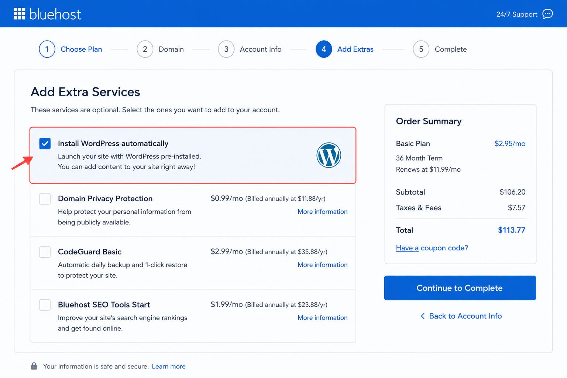
Task: Click the $0.99/mo price text
Action: (x=227, y=198)
